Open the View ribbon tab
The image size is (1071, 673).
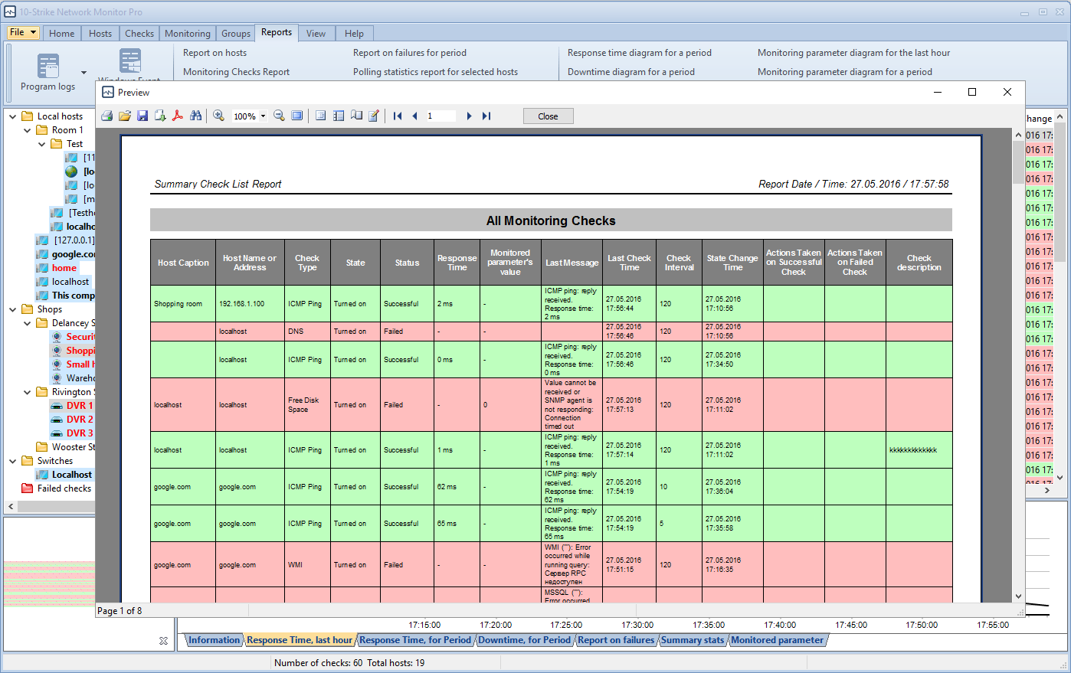click(x=316, y=33)
